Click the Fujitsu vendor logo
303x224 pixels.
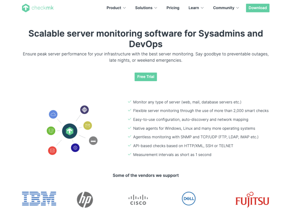coord(252,200)
